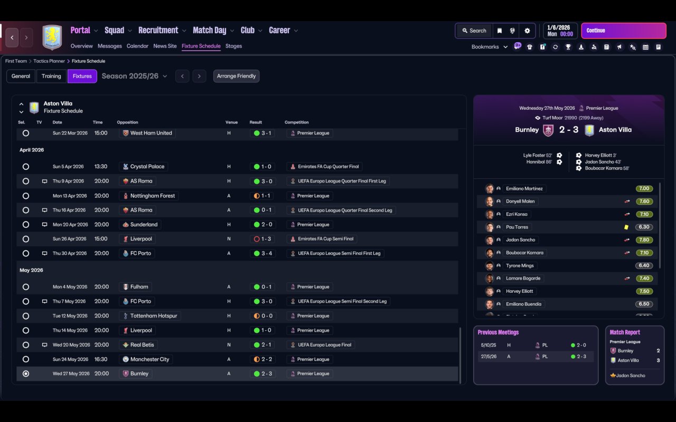Select the radio button for Nottingham Forest fixture
Viewport: 676px width, 422px height.
[x=26, y=196]
